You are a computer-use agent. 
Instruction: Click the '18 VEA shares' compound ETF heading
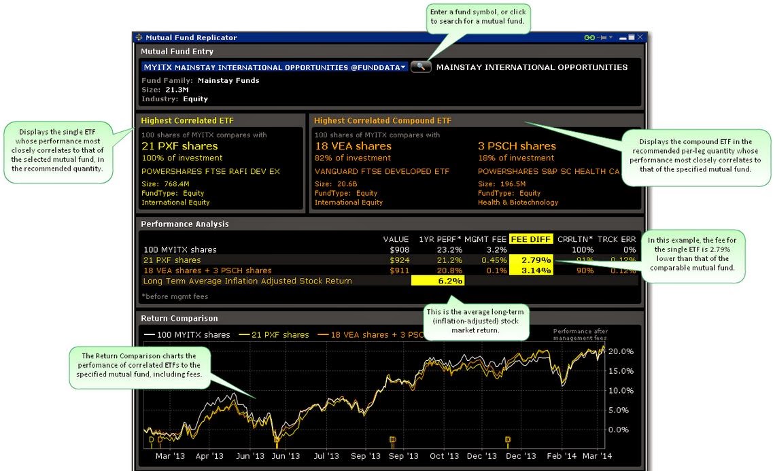353,146
